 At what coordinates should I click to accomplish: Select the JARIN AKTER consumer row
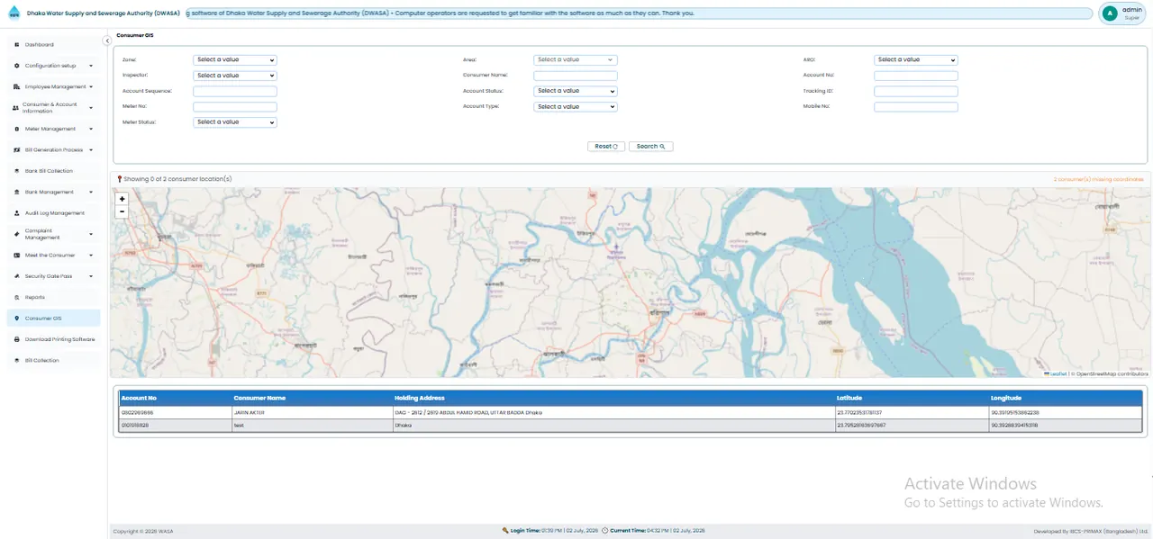click(x=631, y=413)
